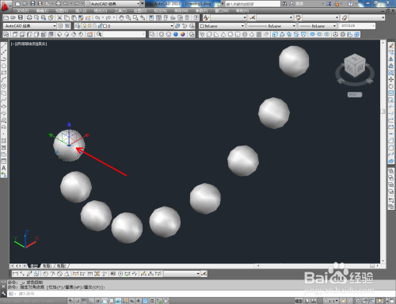This screenshot has width=396, height=304.
Task: Open the Window (W) menu
Action: point(222,11)
